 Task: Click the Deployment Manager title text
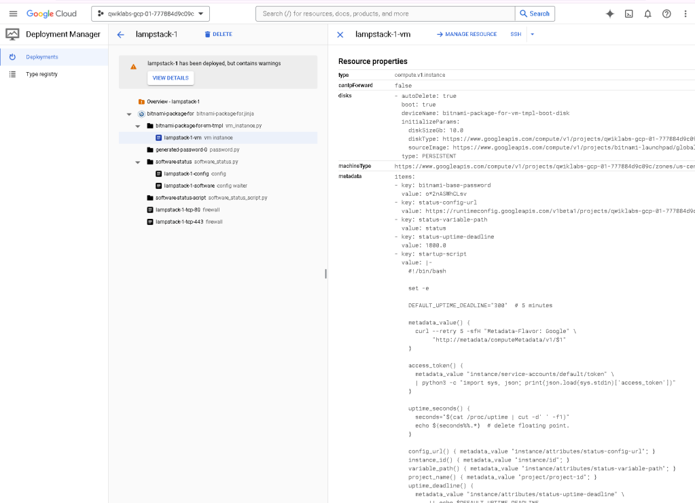[63, 34]
